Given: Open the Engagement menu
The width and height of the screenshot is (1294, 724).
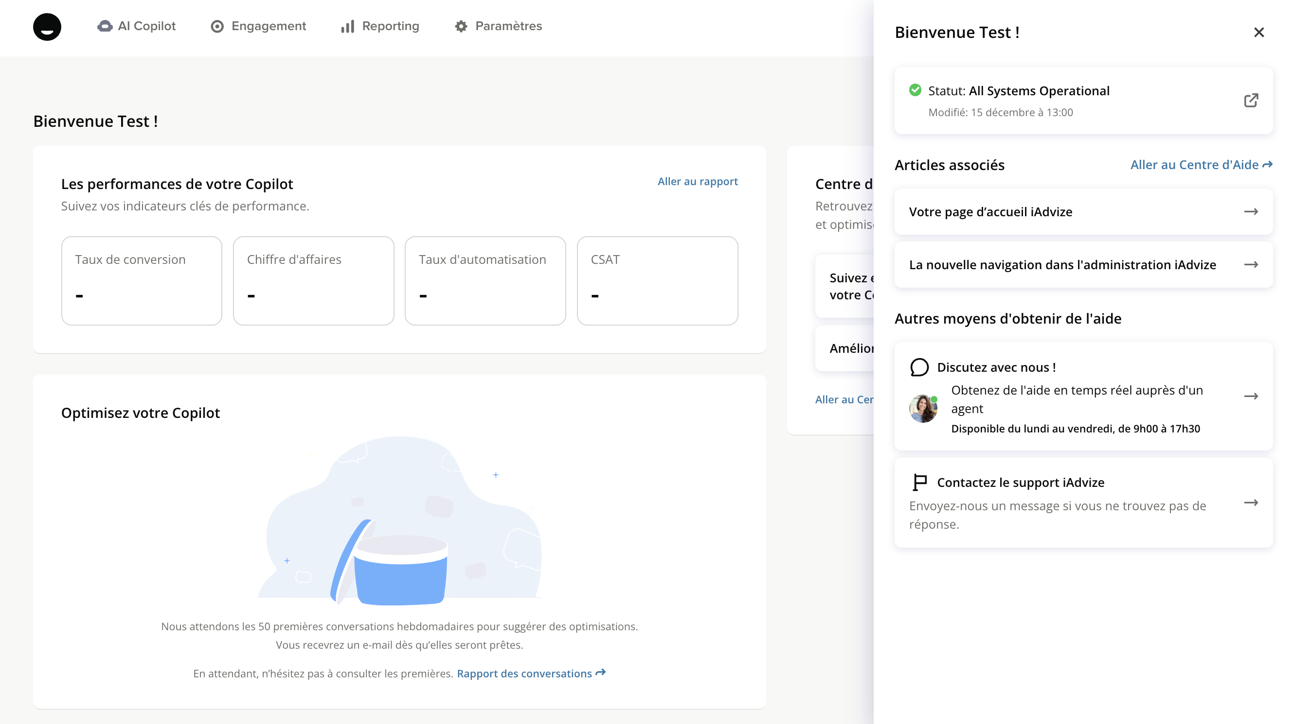Looking at the screenshot, I should click(268, 26).
